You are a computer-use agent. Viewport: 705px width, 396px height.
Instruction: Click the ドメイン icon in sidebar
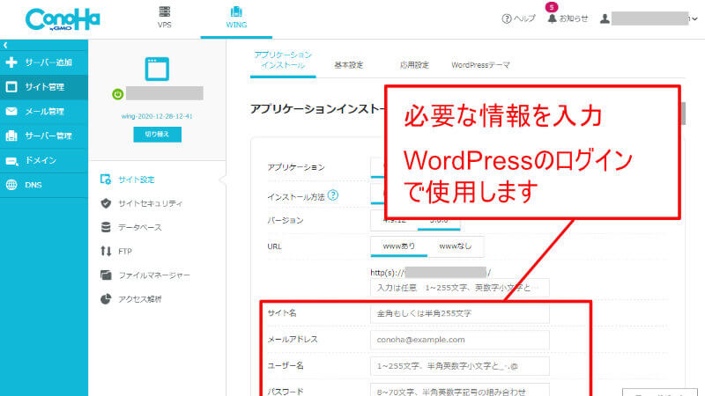11,161
